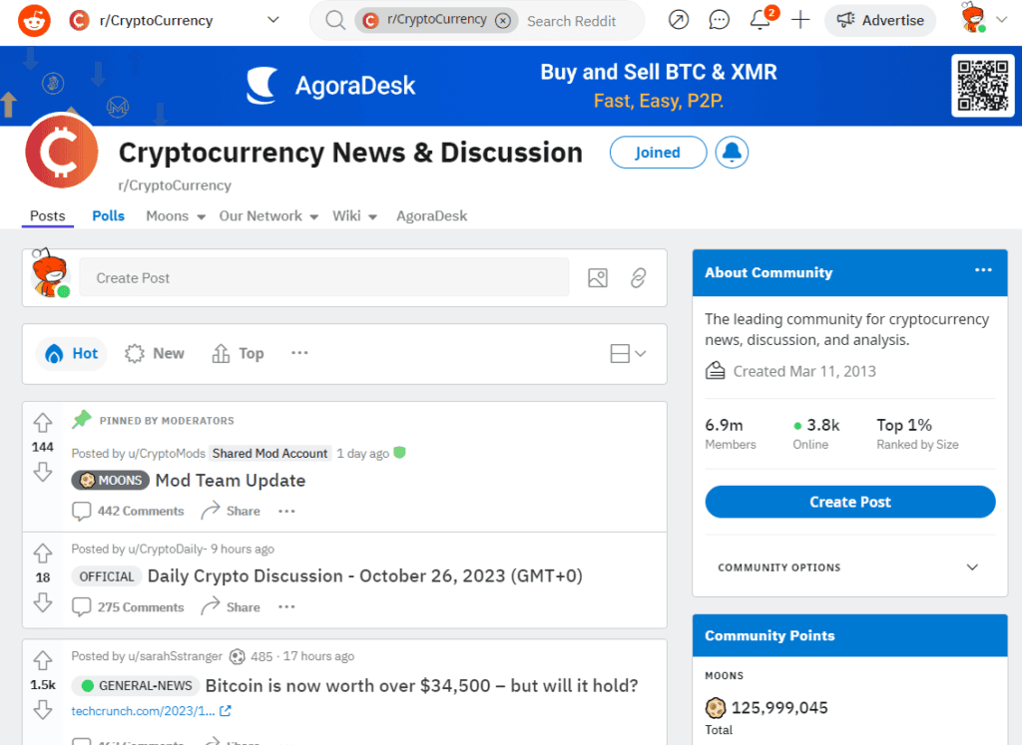The width and height of the screenshot is (1022, 745).
Task: Open u/CryptoDaily- profile link
Action: (168, 549)
